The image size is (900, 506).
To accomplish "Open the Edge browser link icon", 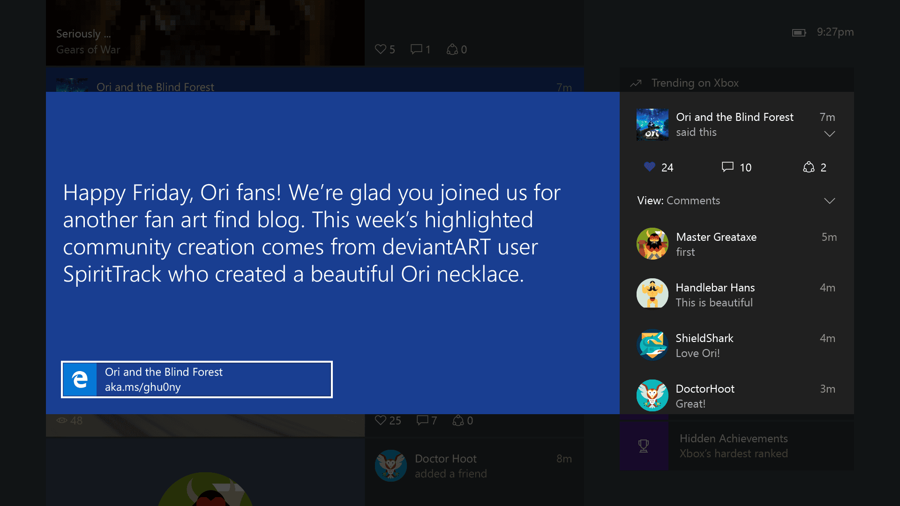I will (80, 379).
